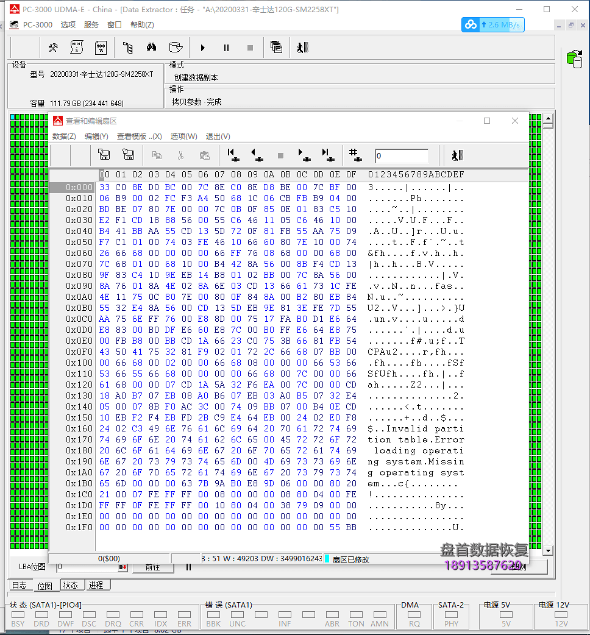
Task: Click the binoculars search icon
Action: click(x=151, y=48)
